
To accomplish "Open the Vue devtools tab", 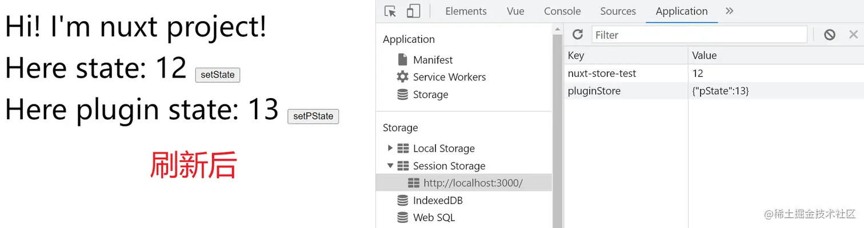I will click(515, 11).
